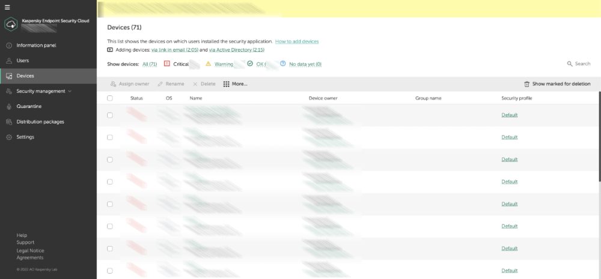Screen dimensions: 601x279
Task: Click the Kaspersky hexagon cloud logo
Action: tap(11, 25)
